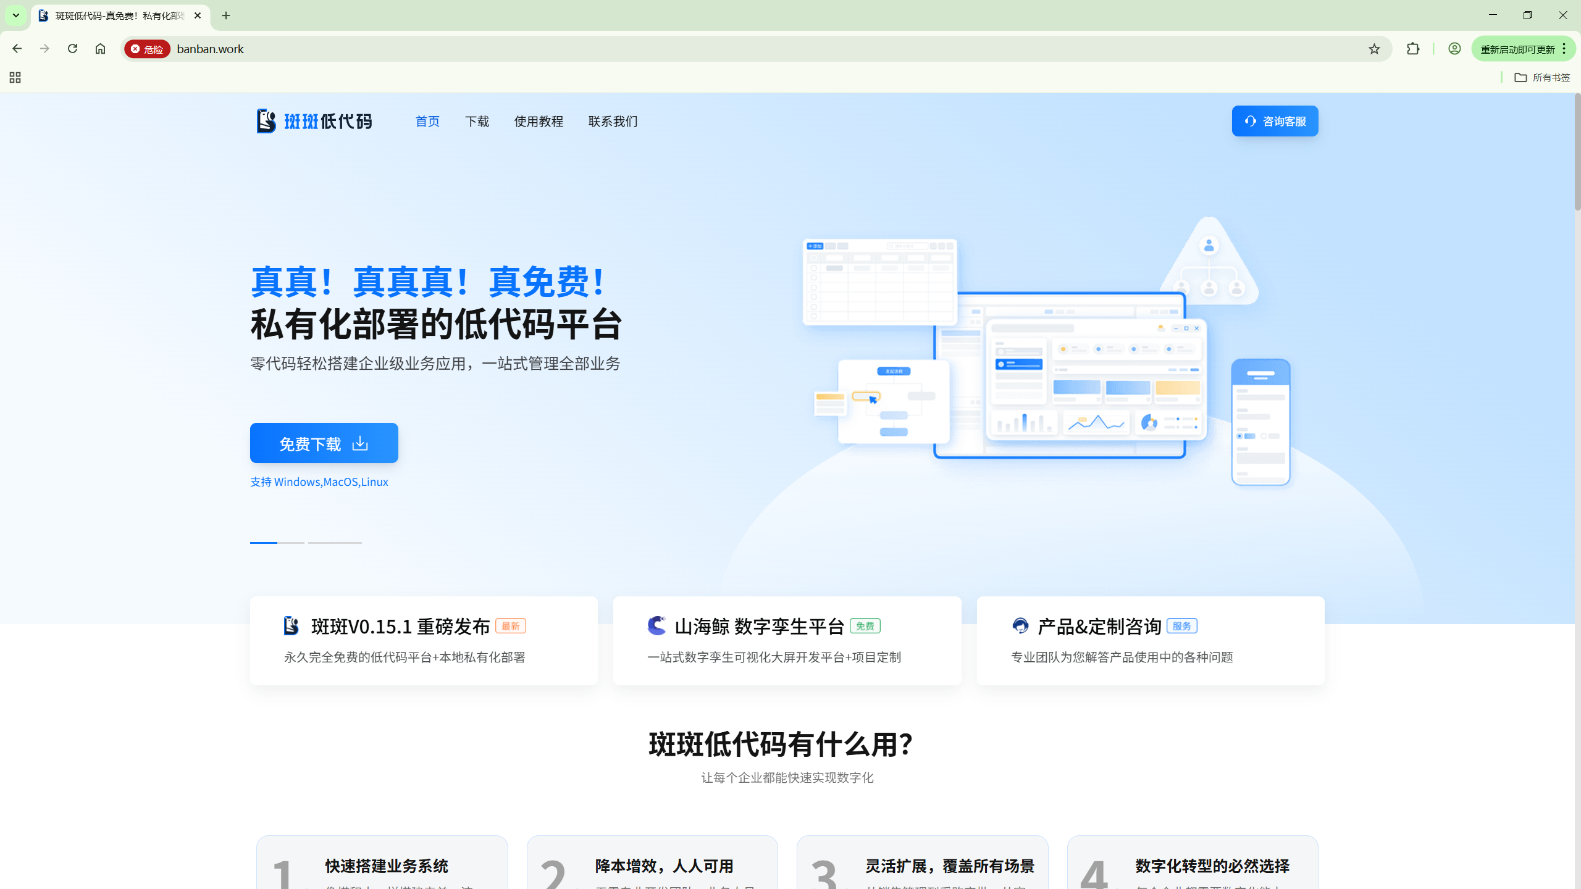Viewport: 1581px width, 889px height.
Task: Reload the page with the refresh icon
Action: 72,49
